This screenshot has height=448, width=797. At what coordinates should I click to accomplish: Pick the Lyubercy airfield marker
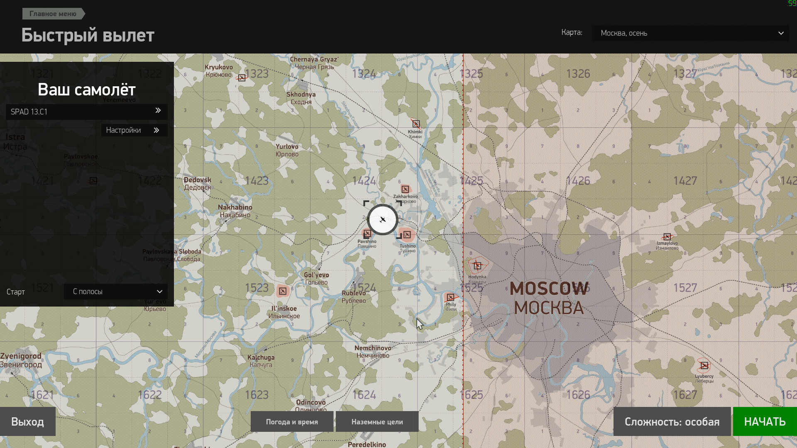point(704,365)
